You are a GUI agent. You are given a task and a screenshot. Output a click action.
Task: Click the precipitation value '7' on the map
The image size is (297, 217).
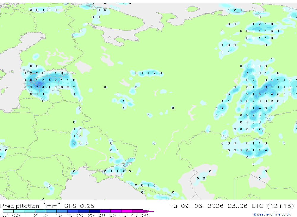coord(37,87)
